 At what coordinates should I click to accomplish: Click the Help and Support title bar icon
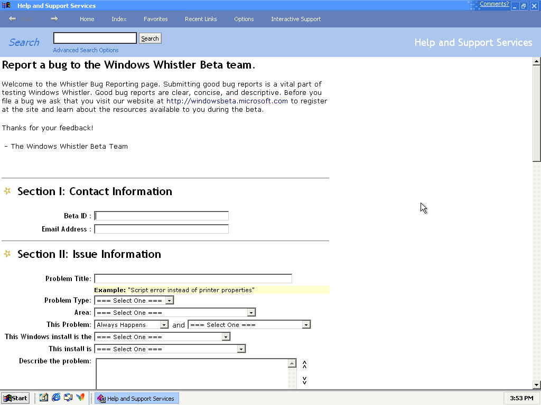6,5
